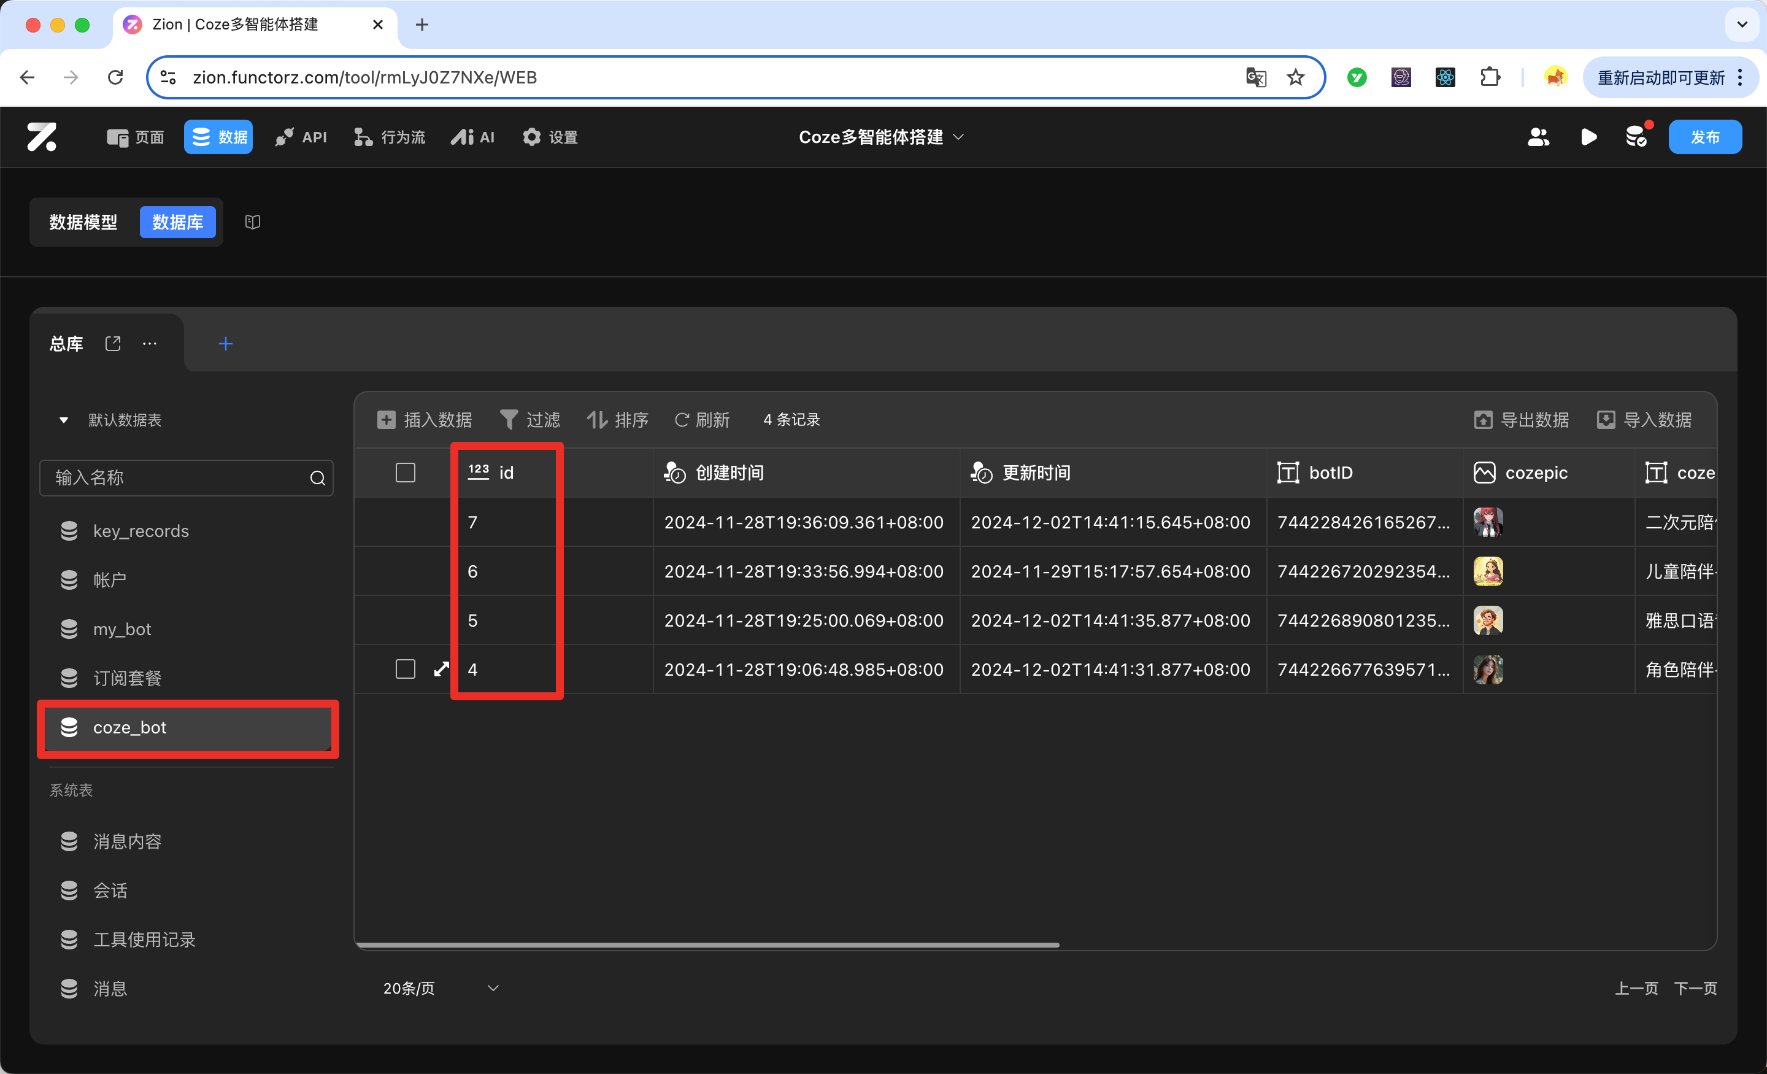Image resolution: width=1767 pixels, height=1074 pixels.
Task: Collapse the 默认数据表 tree section
Action: 64,420
